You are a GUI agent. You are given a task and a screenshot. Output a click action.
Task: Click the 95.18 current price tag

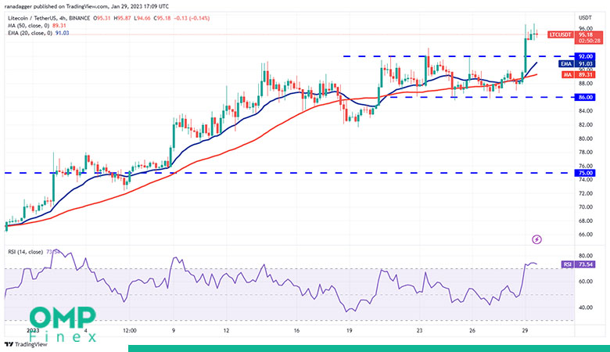(x=585, y=34)
